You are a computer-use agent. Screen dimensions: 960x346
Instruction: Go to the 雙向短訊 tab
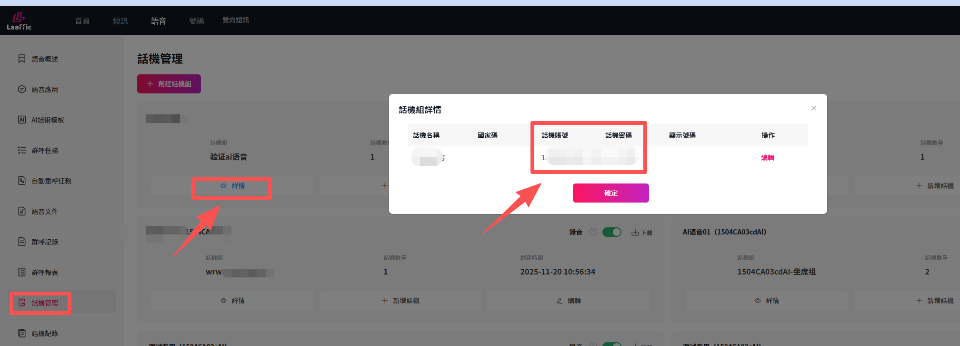click(x=235, y=20)
